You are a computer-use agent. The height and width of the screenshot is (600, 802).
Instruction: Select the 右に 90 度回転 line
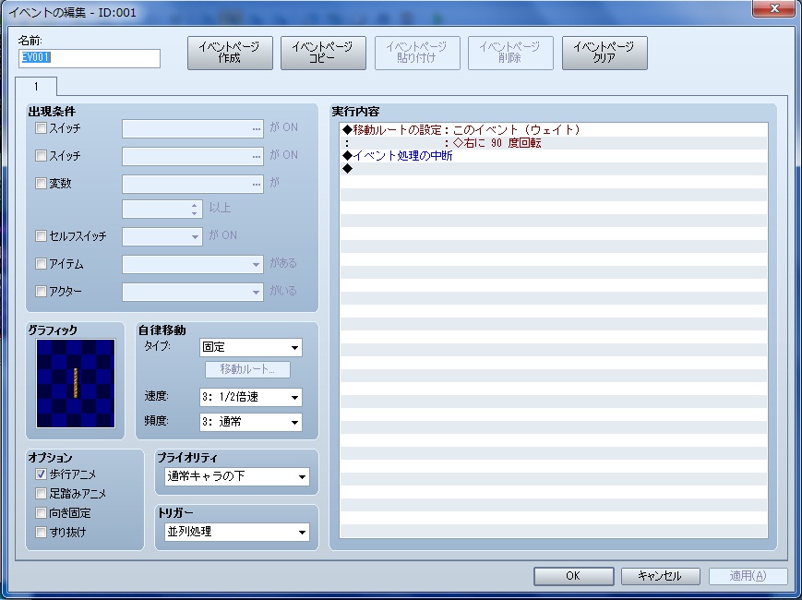[554, 143]
